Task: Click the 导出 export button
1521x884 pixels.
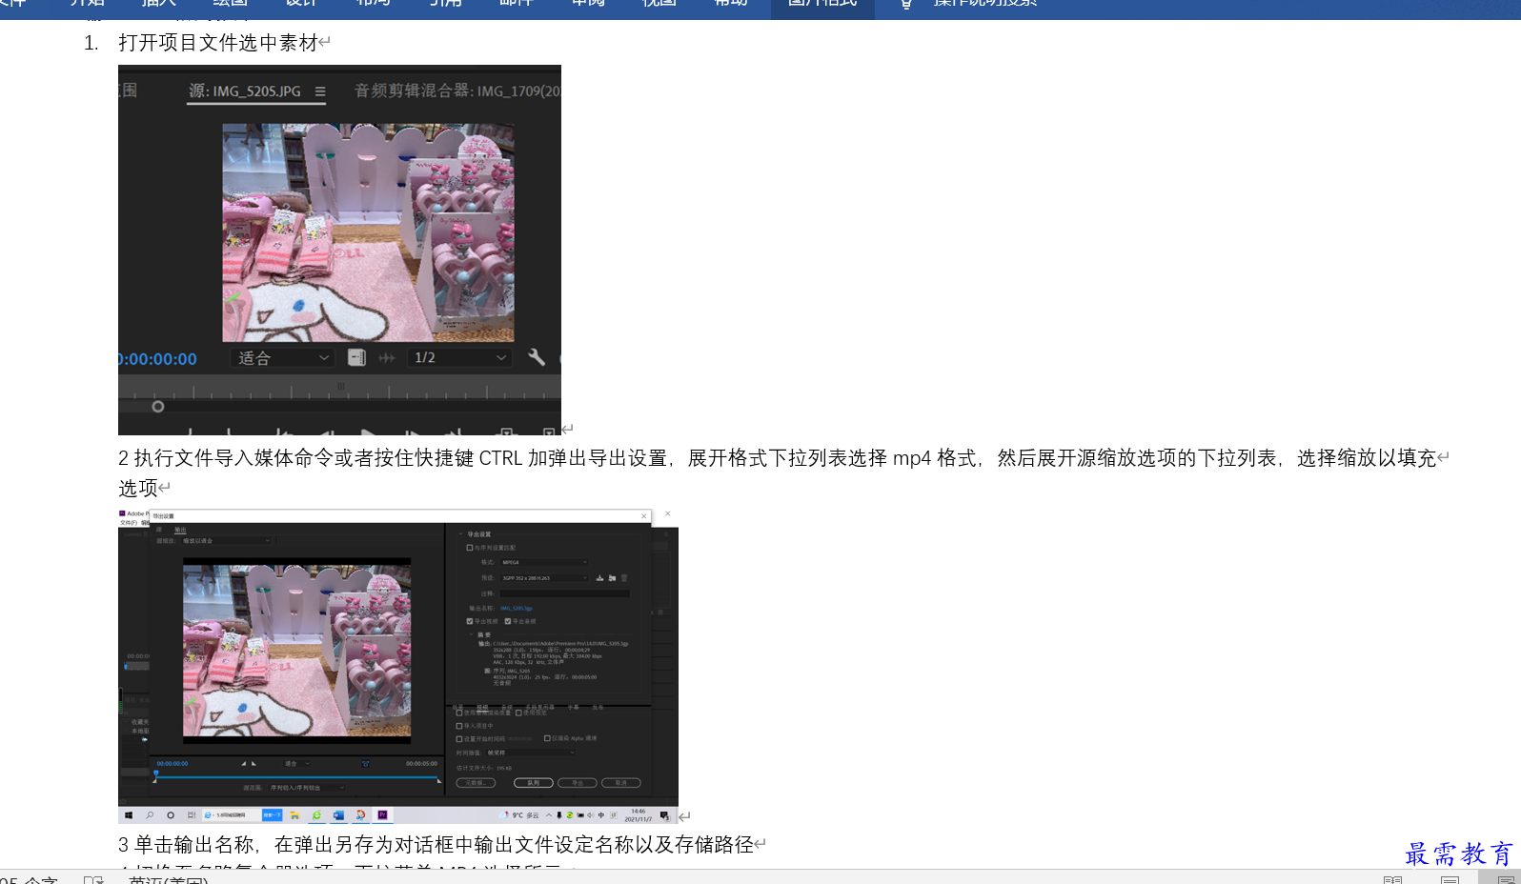Action: pyautogui.click(x=578, y=783)
